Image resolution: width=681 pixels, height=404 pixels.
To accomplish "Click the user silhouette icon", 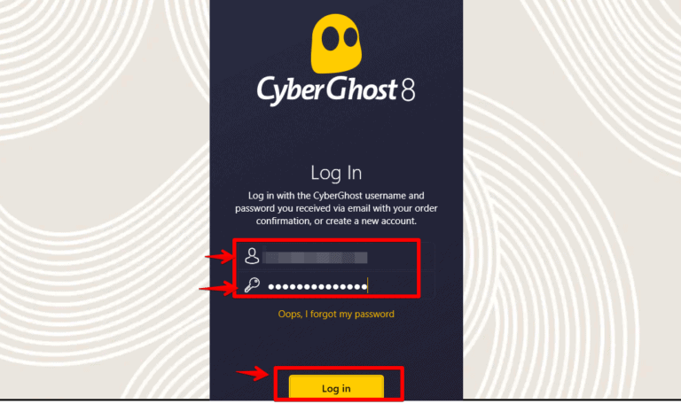I will coord(252,256).
